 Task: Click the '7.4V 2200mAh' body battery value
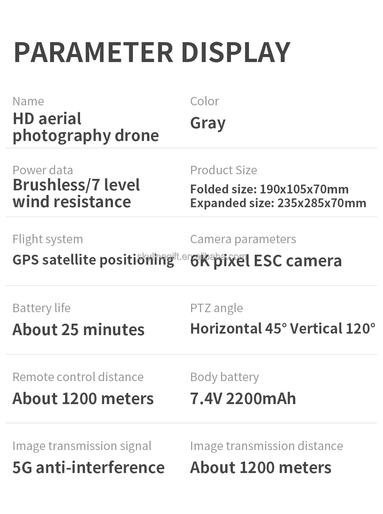243,399
